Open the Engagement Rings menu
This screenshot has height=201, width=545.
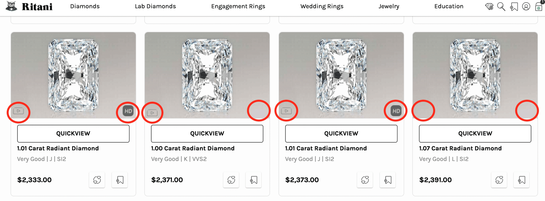click(238, 6)
